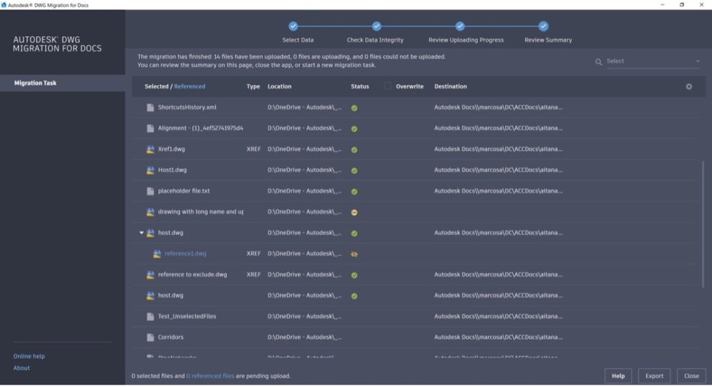Click the orange warning status for long-named drawing
The width and height of the screenshot is (712, 387).
point(354,212)
